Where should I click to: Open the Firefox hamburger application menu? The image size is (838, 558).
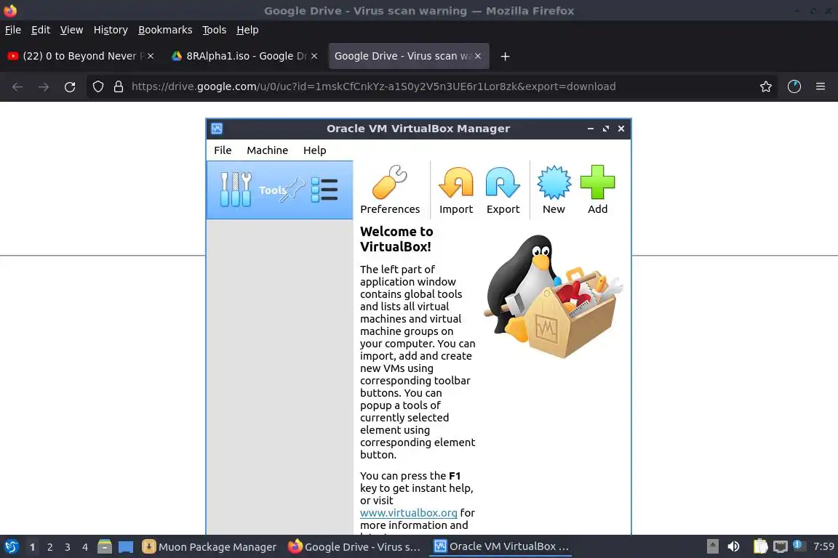pos(821,86)
